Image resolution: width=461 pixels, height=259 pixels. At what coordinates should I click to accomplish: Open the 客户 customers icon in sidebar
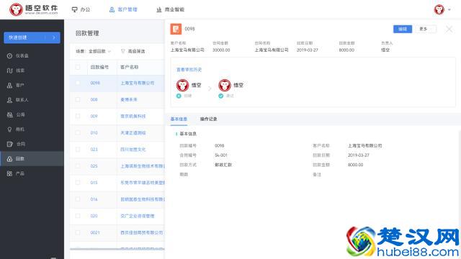[x=9, y=85]
